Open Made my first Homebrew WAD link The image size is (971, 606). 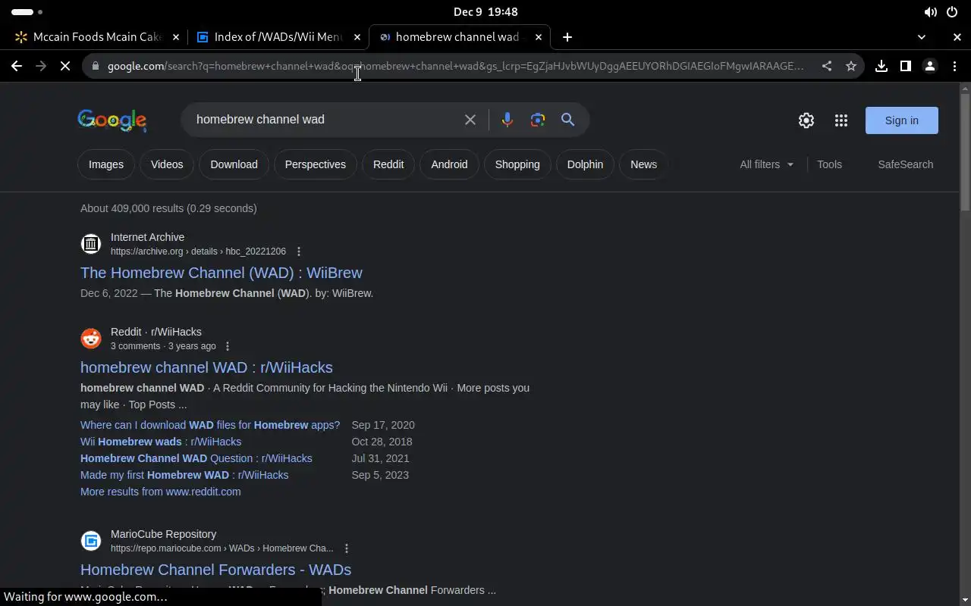coord(184,475)
